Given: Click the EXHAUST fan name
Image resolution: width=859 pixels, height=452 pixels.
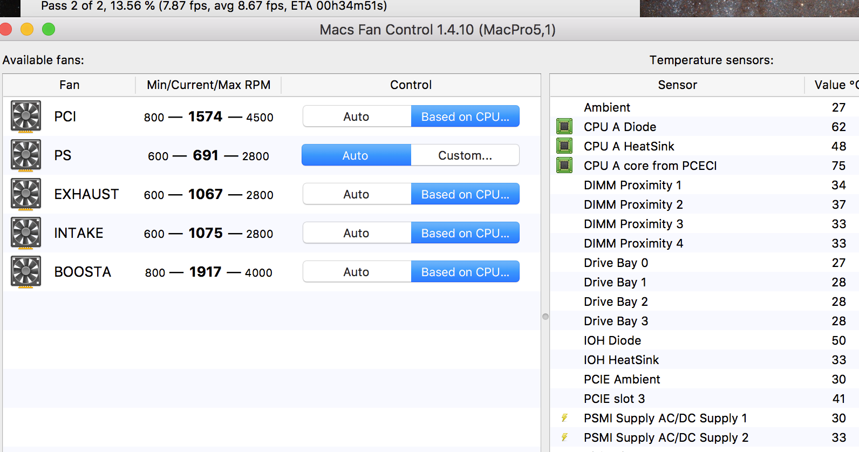Looking at the screenshot, I should (x=86, y=194).
